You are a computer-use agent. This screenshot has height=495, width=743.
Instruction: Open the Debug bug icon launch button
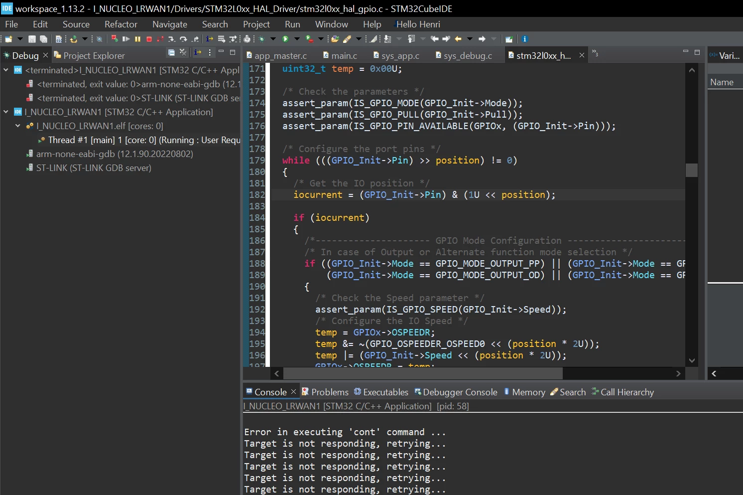point(261,39)
